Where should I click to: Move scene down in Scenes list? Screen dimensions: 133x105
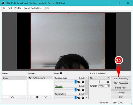[x=16, y=97]
